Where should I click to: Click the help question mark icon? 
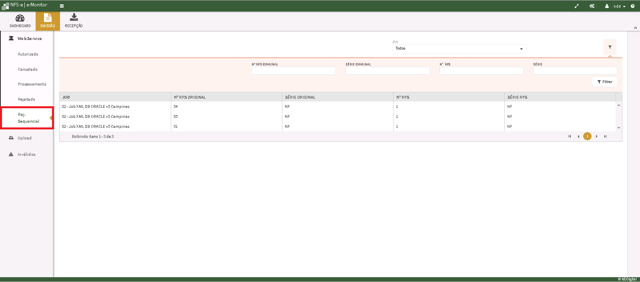[x=632, y=6]
